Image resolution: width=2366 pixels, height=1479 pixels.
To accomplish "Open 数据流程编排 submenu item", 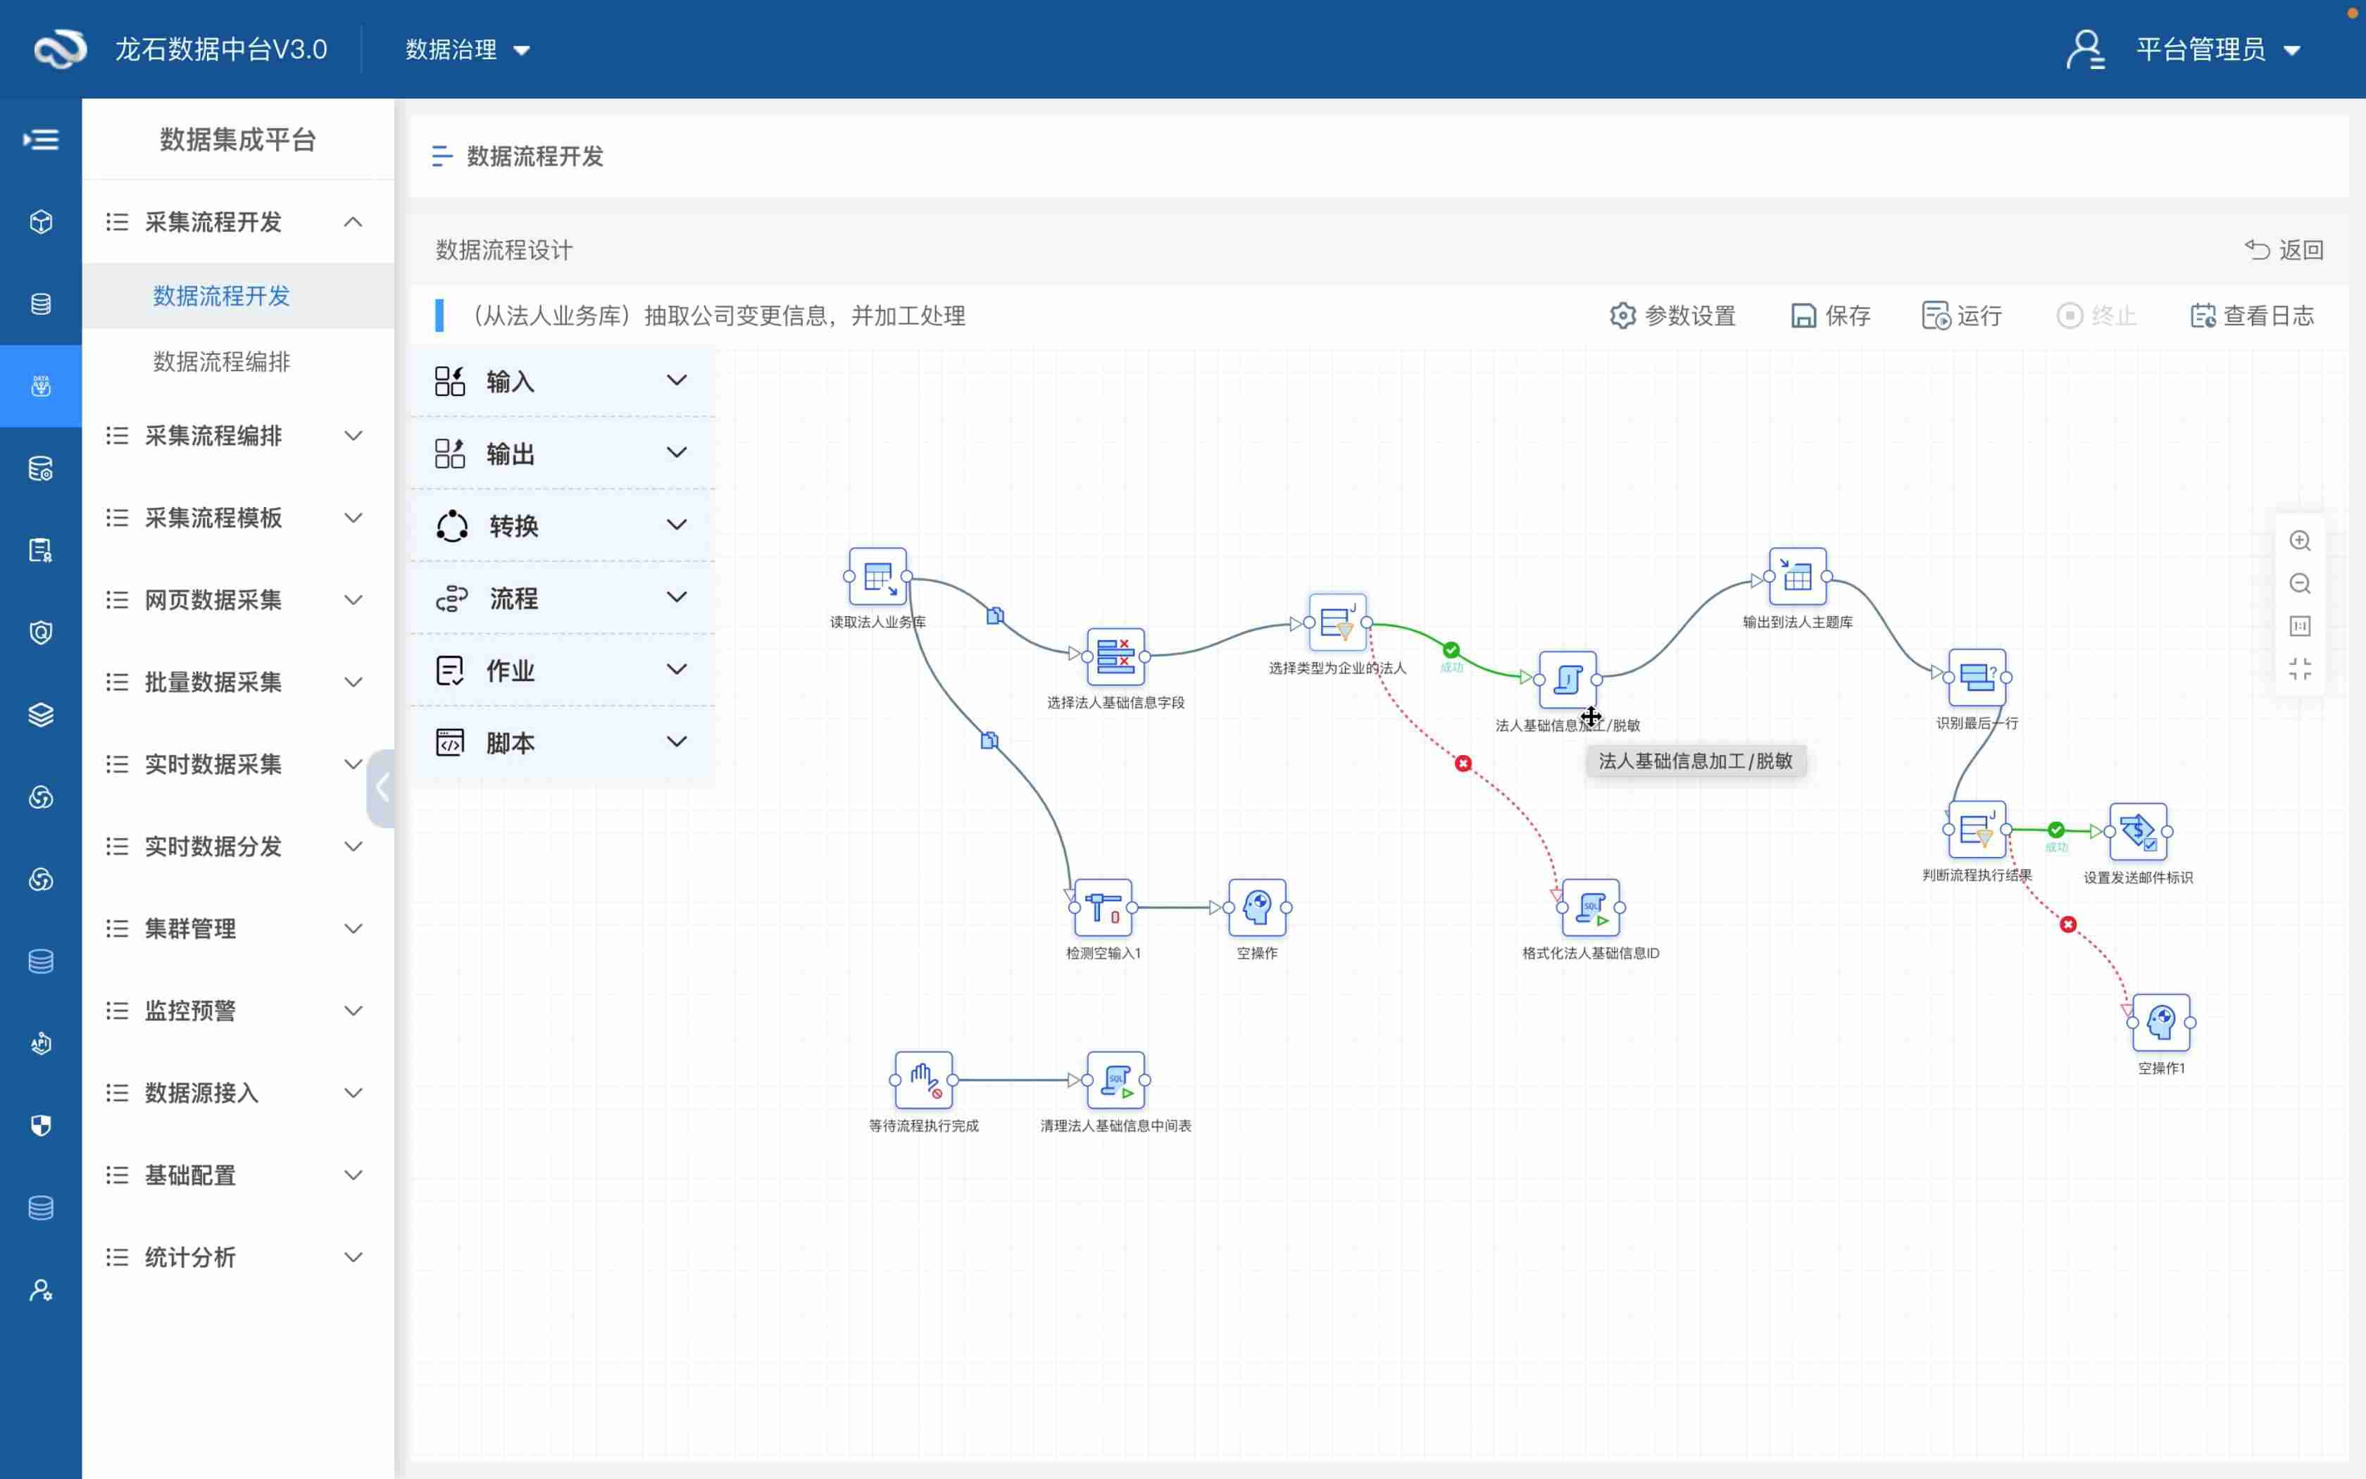I will pos(221,362).
